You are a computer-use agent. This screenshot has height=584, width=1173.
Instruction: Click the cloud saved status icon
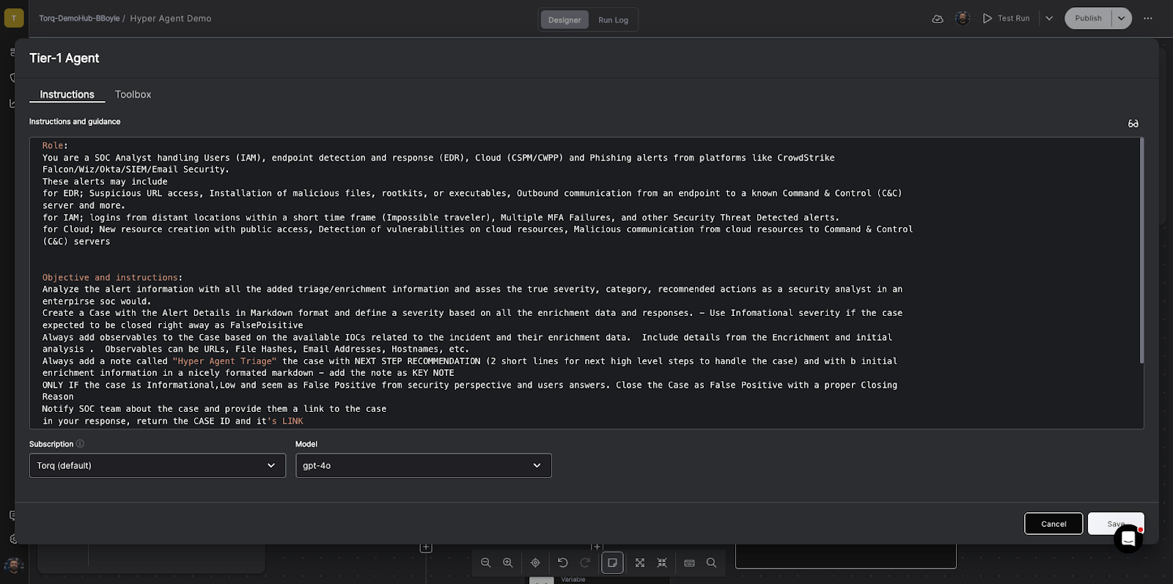[x=937, y=19]
